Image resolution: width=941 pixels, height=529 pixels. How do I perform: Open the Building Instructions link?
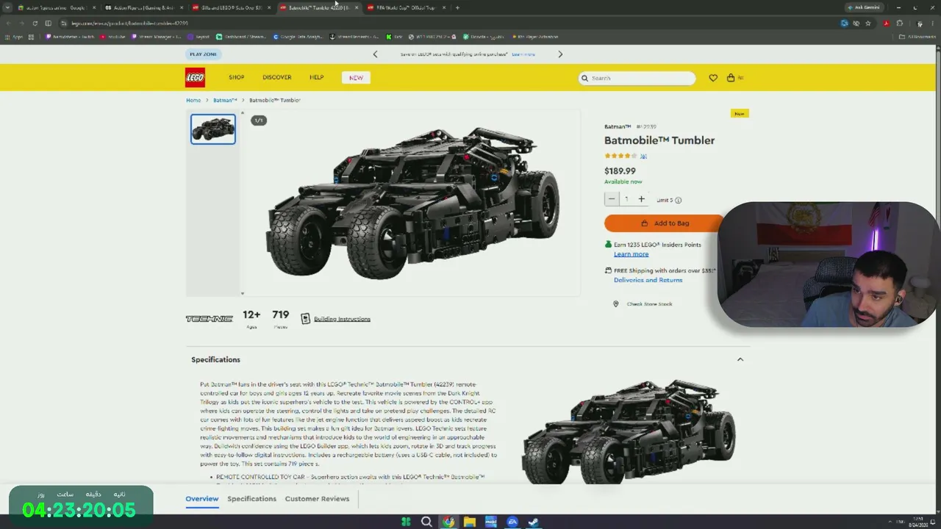tap(342, 319)
